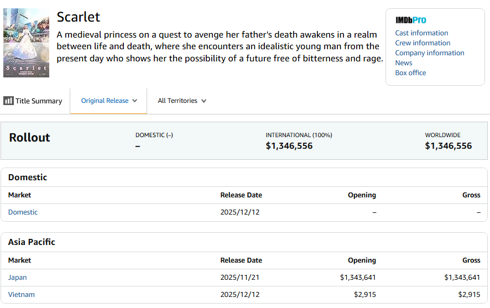
Task: Click the chevron next to Original Release
Action: pos(135,101)
